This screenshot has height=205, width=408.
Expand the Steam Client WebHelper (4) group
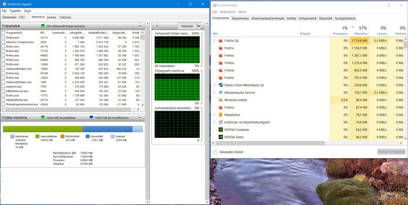[214, 85]
